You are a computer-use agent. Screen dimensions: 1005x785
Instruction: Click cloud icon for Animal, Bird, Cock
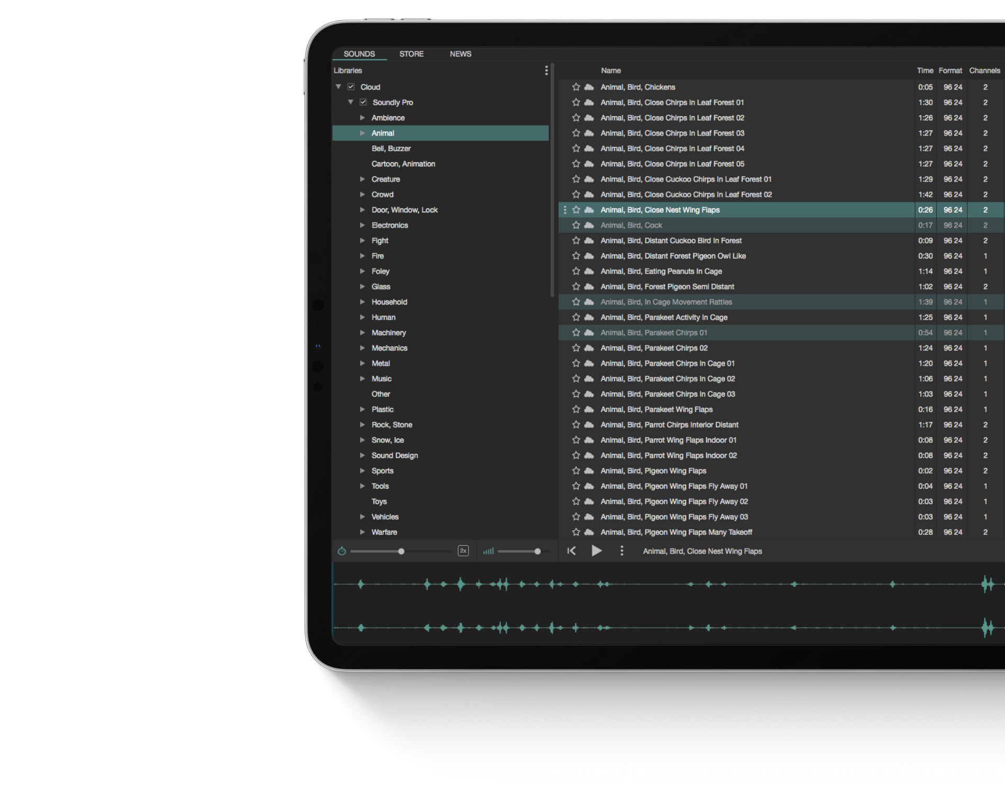(x=589, y=225)
